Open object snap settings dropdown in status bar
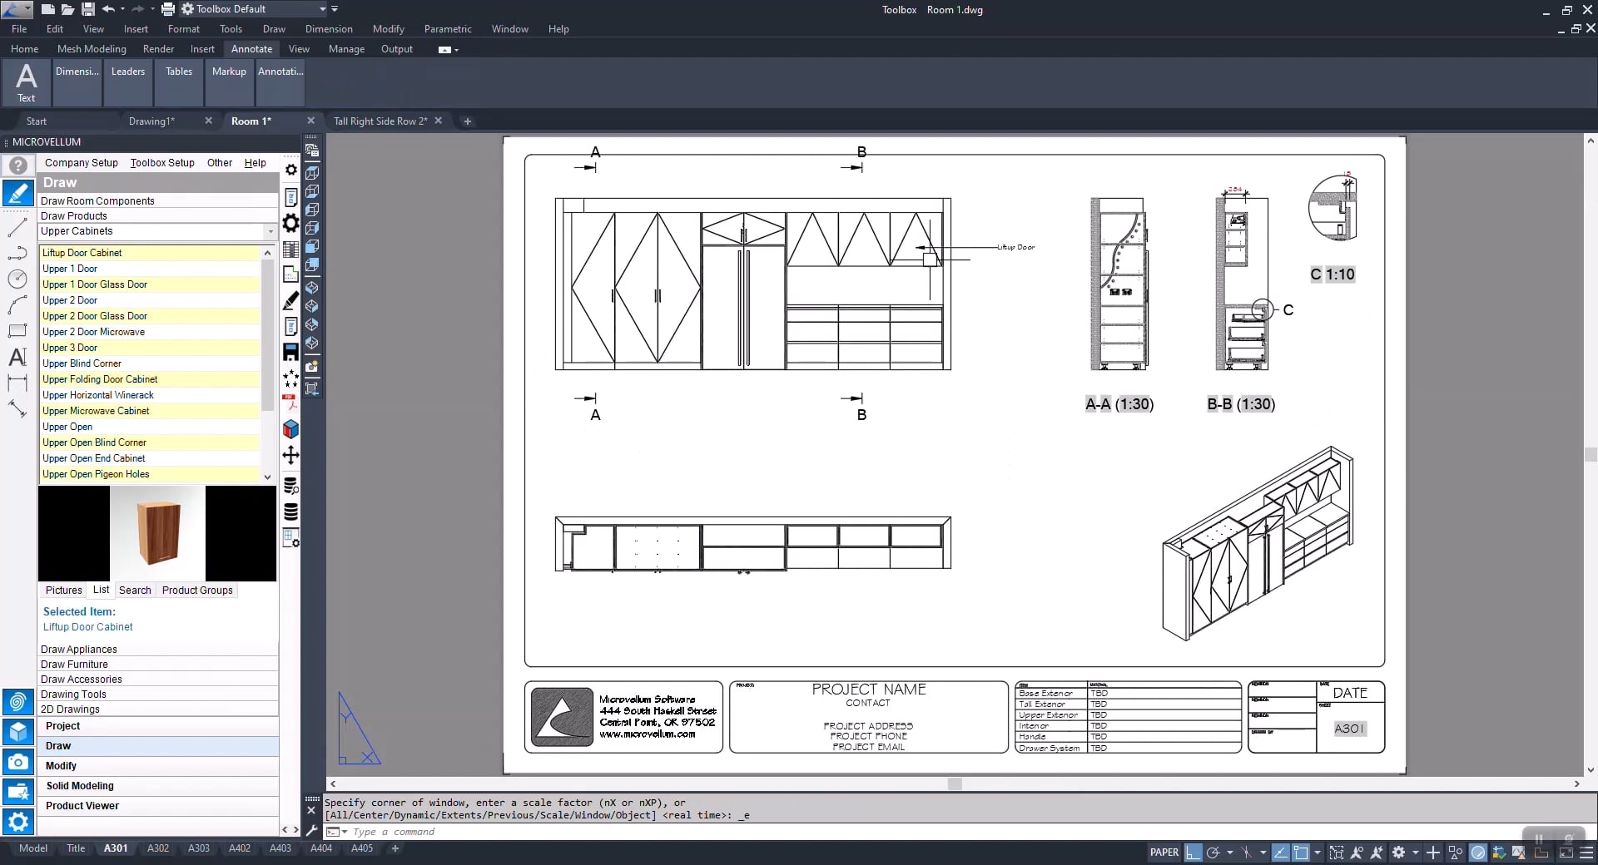Image resolution: width=1598 pixels, height=865 pixels. [1317, 852]
